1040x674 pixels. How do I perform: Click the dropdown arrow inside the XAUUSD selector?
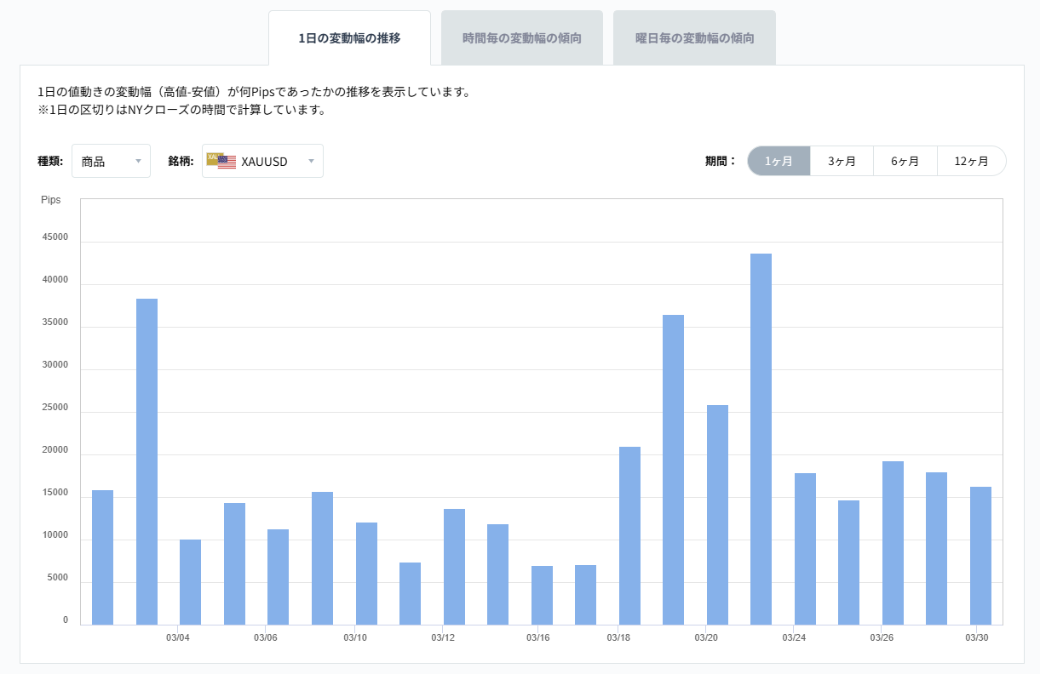(x=312, y=161)
